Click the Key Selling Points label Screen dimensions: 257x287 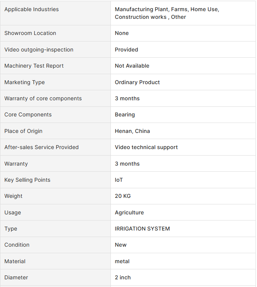click(27, 180)
